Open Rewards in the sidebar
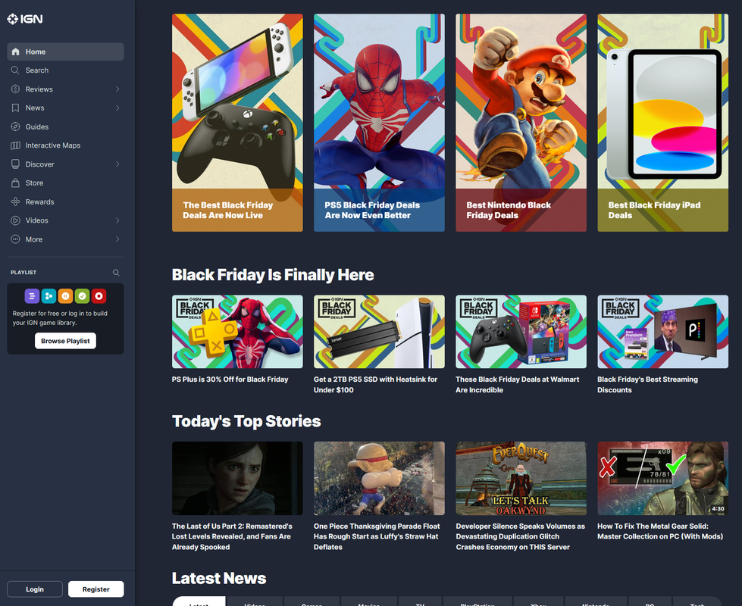Image resolution: width=742 pixels, height=606 pixels. (65, 201)
